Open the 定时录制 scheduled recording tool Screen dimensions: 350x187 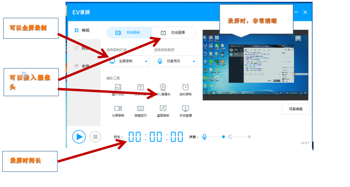pos(185,87)
